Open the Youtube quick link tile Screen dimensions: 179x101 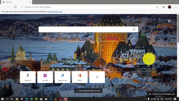[45, 77]
